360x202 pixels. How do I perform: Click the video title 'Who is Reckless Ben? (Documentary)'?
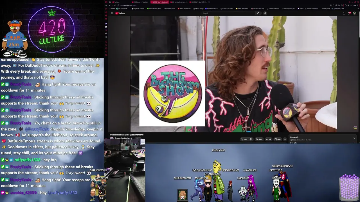[127, 135]
